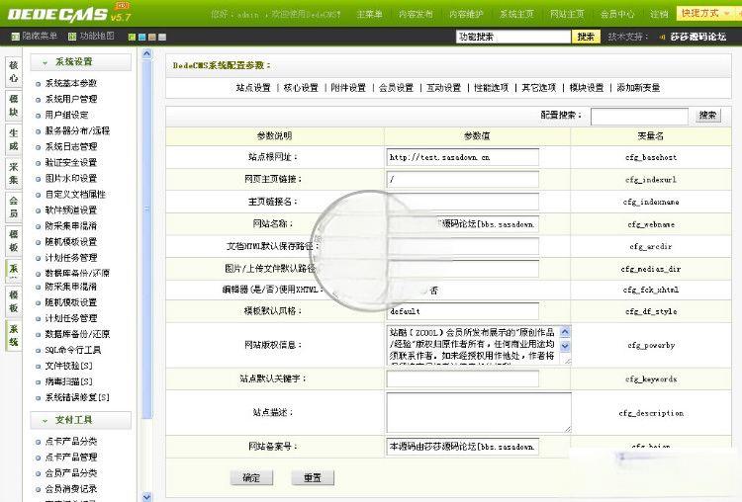Viewport: 742px width, 502px height.
Task: Click the 配置搜索 search button
Action: [707, 116]
